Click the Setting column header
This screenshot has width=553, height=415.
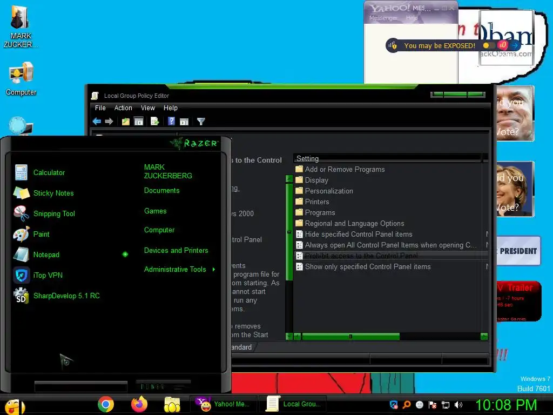[x=387, y=158]
